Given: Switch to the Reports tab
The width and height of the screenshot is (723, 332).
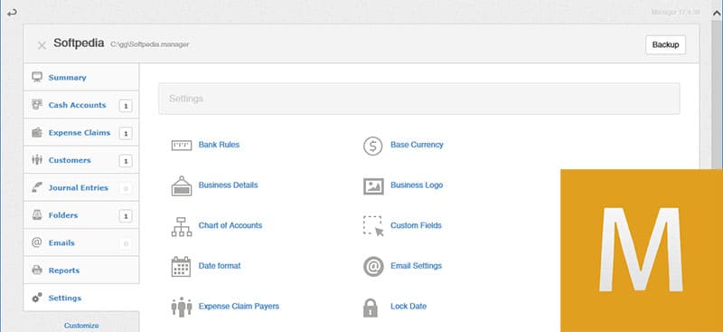Looking at the screenshot, I should [x=81, y=270].
